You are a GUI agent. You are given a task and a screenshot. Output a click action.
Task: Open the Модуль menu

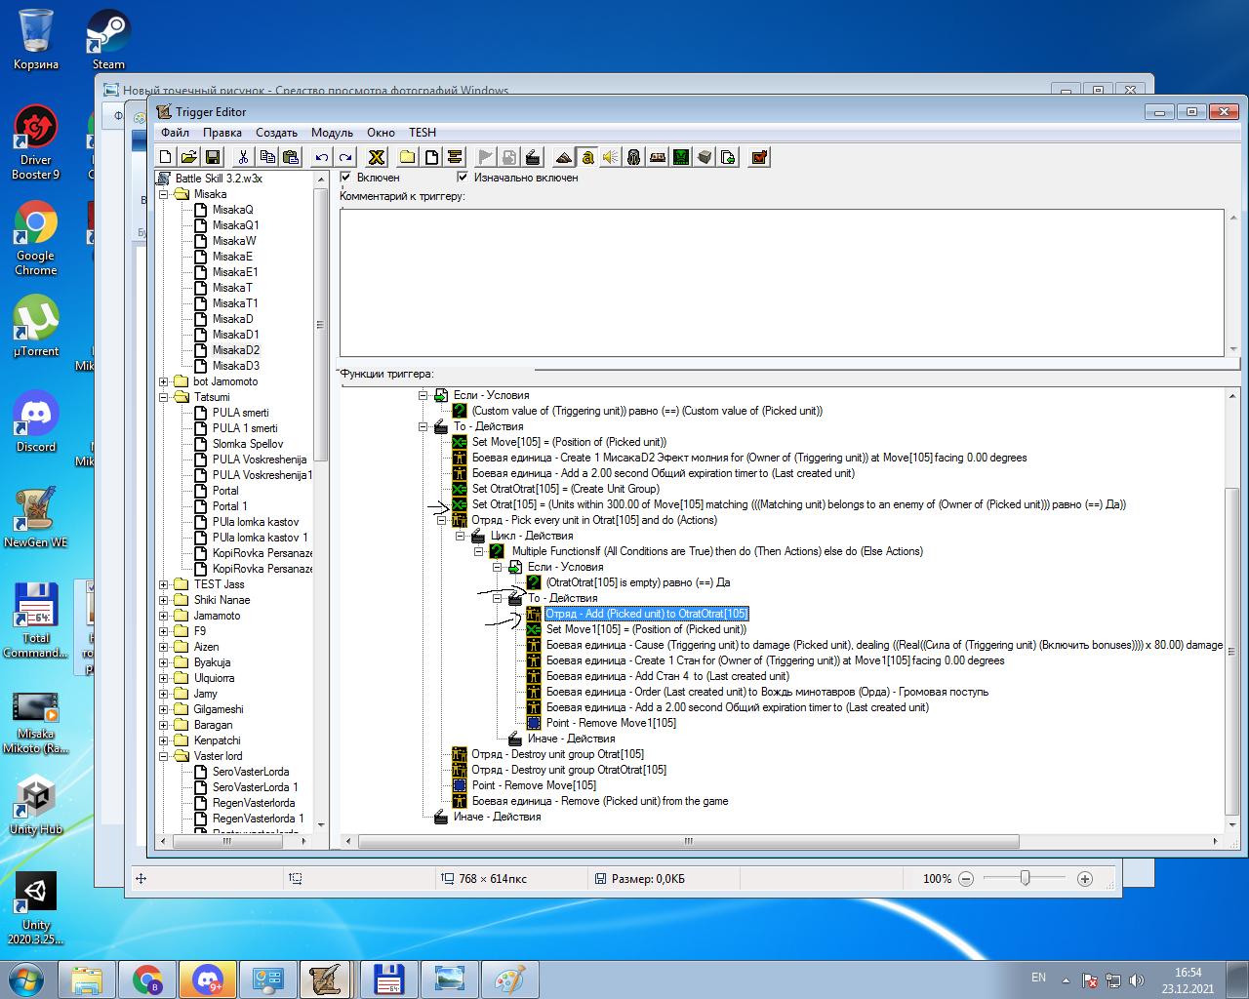(x=332, y=133)
